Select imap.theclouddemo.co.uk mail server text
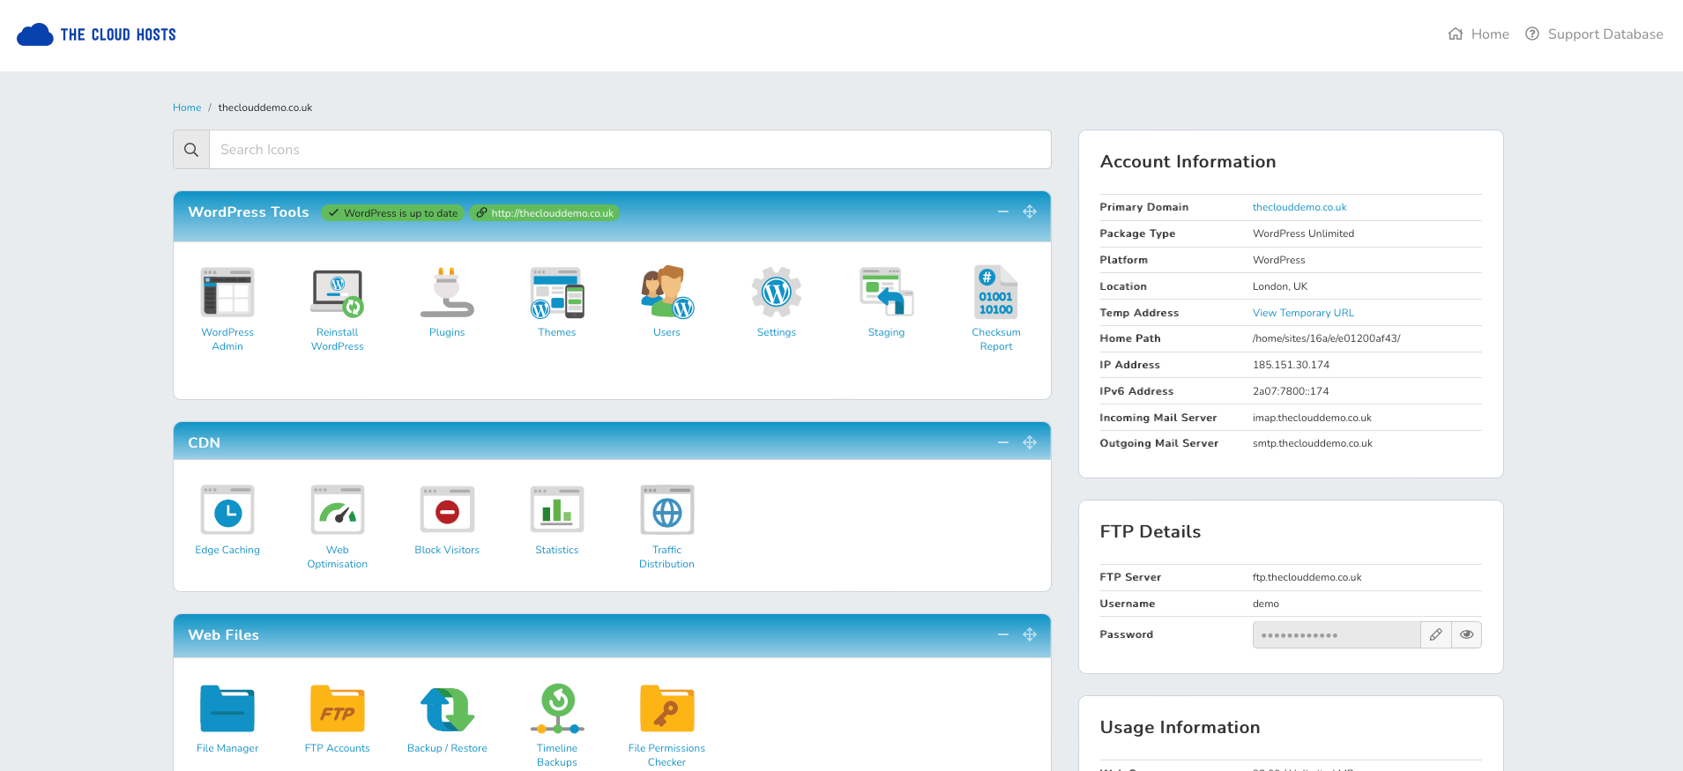 (1312, 418)
